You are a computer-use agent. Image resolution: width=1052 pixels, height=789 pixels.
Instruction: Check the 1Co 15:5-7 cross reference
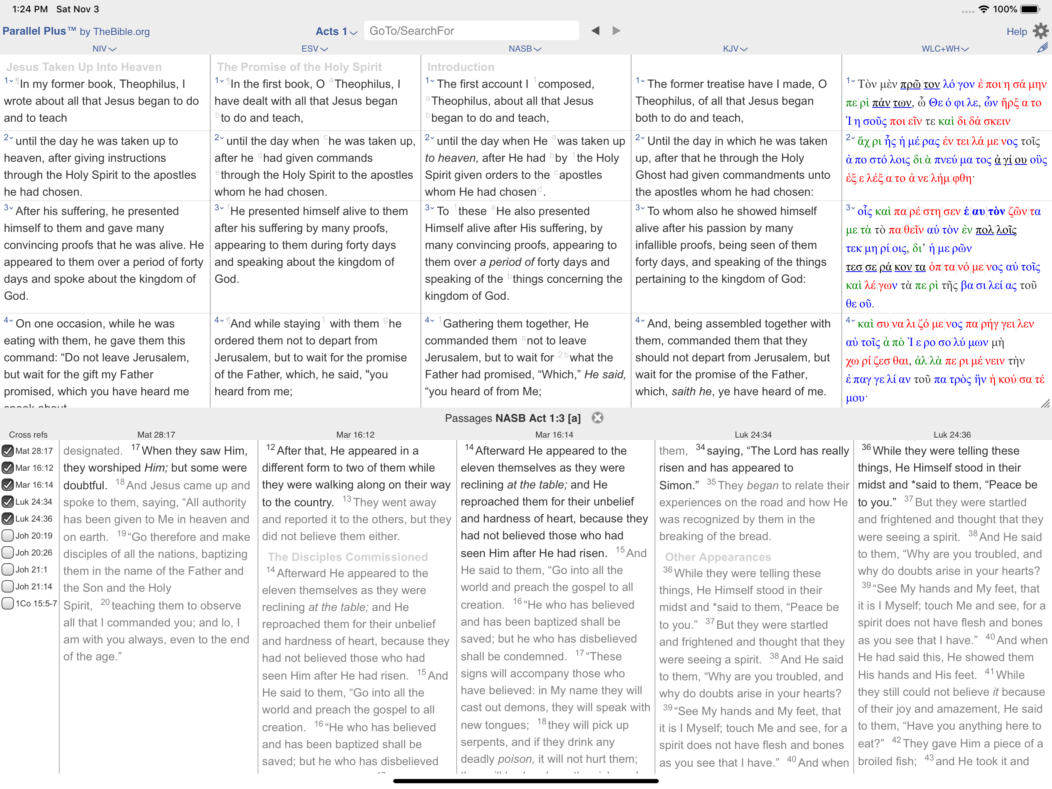[8, 603]
